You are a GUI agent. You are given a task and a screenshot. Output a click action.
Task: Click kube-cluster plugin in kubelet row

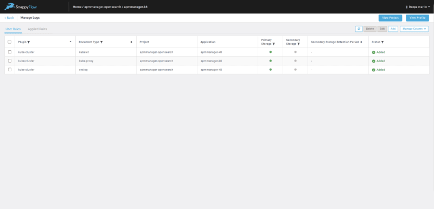click(x=26, y=52)
